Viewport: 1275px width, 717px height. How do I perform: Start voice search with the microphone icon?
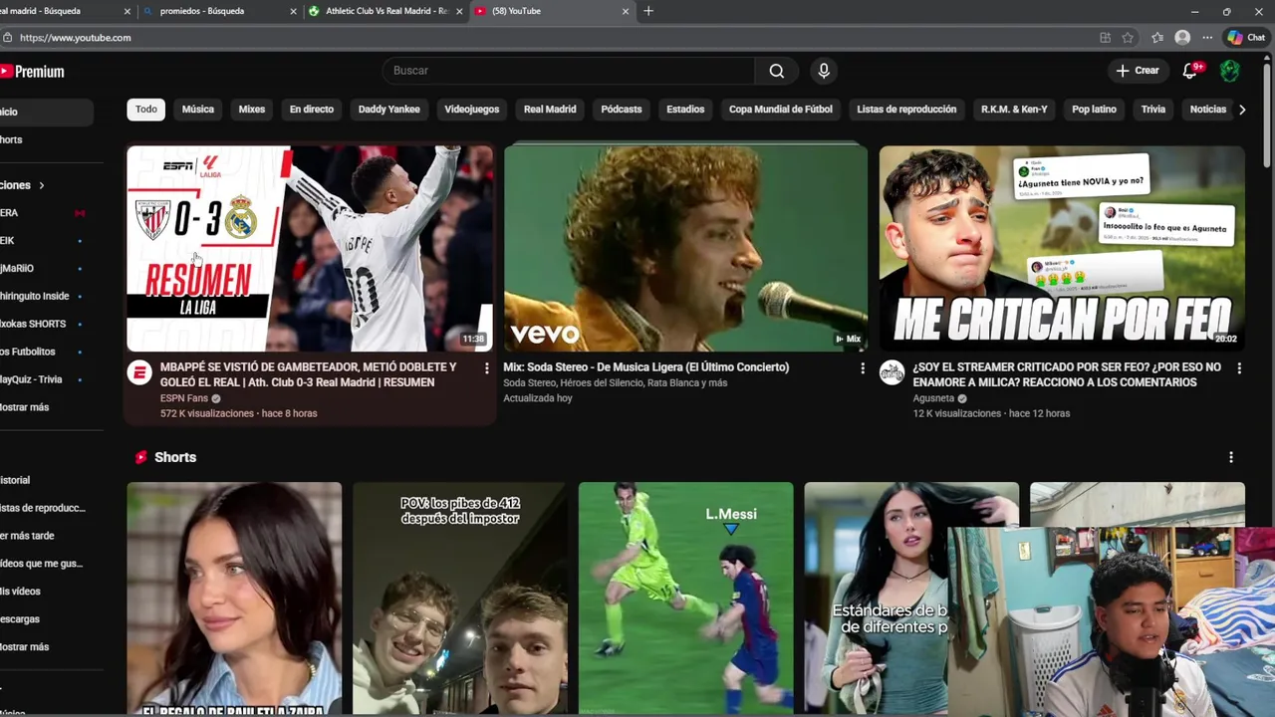[x=823, y=71]
